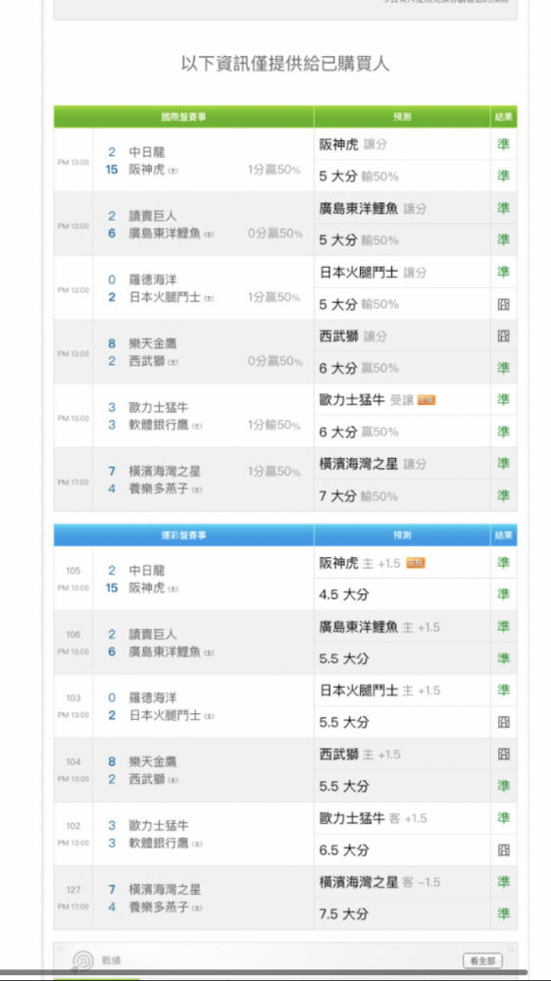Select the 國際盤賽事 green table header
Viewport: 551px width, 981px height.
click(x=183, y=117)
